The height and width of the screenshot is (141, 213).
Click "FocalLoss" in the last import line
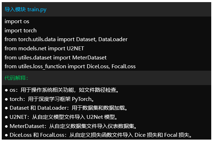click(x=123, y=66)
